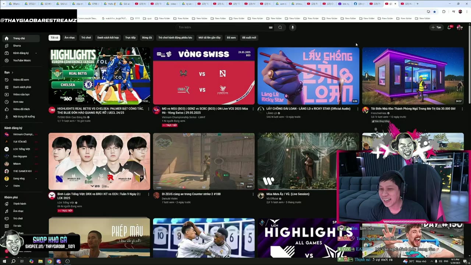Image resolution: width=471 pixels, height=265 pixels.
Task: Open options menu for Lấy Chồng Đài Loan video
Action: 357,109
